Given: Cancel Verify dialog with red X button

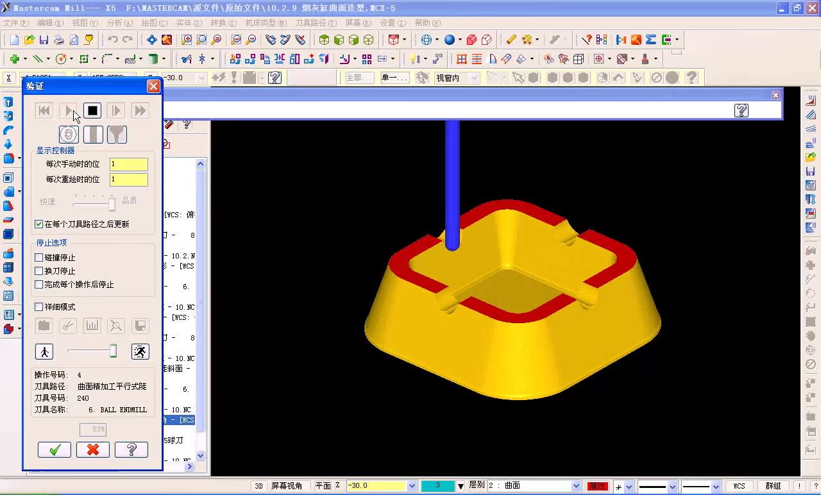Looking at the screenshot, I should click(x=93, y=449).
